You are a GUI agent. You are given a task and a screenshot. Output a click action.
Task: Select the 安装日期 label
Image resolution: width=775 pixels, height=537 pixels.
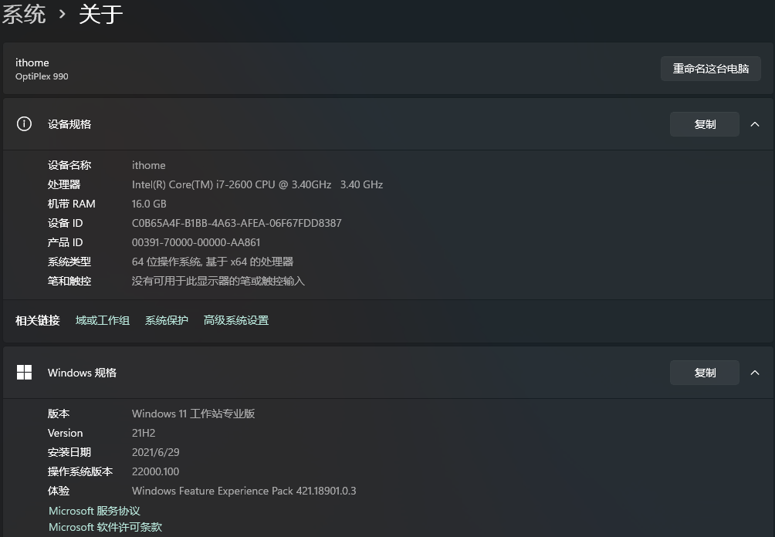(69, 452)
